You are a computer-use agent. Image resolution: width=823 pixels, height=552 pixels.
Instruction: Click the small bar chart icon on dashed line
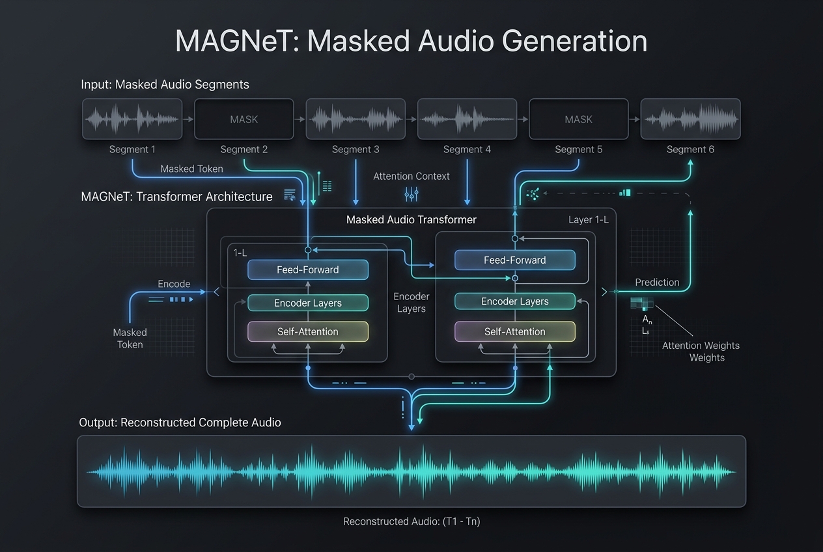(626, 193)
